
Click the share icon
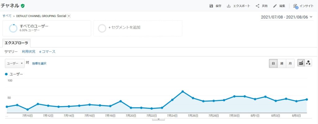[x=257, y=6]
